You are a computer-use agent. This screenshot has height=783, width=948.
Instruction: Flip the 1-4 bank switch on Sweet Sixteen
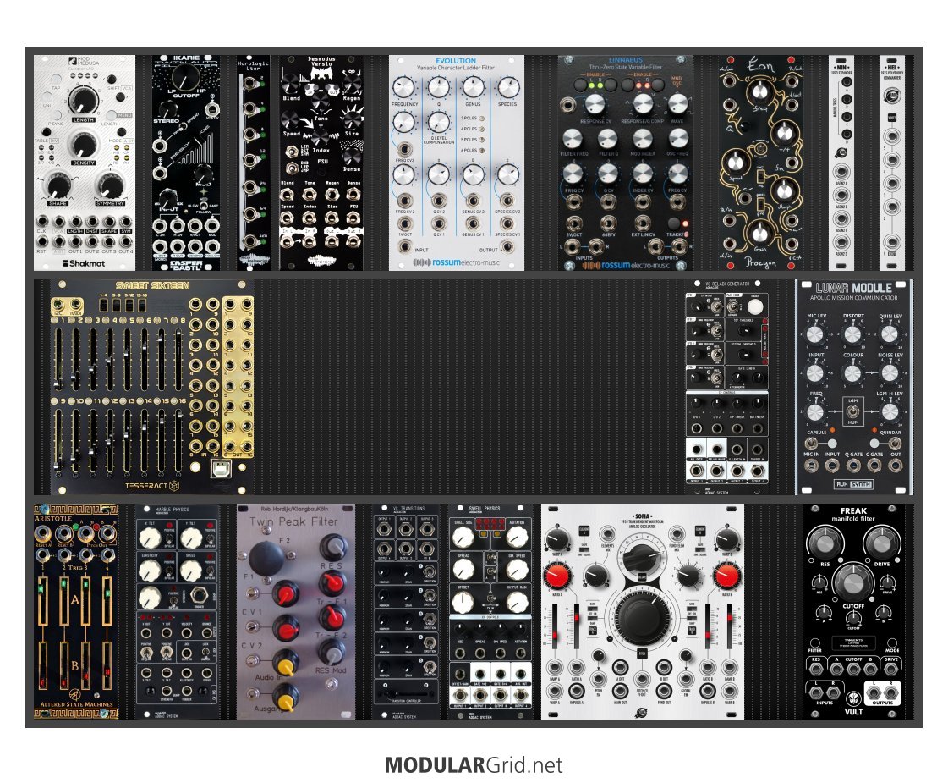point(104,306)
